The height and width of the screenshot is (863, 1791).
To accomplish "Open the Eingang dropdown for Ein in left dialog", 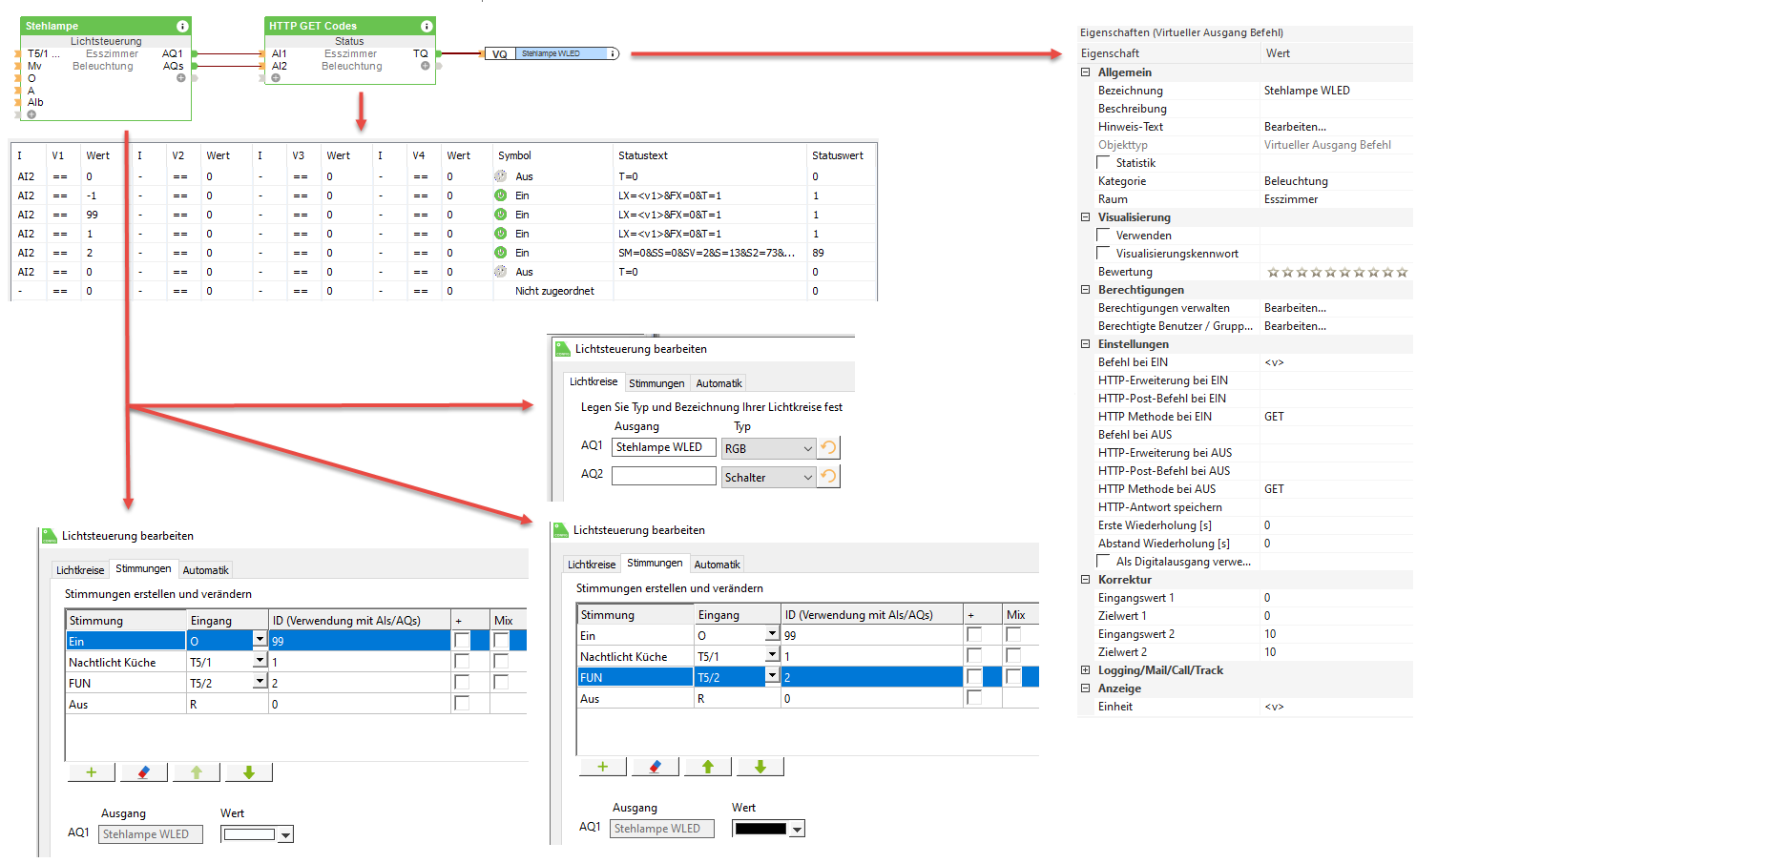I will point(259,640).
